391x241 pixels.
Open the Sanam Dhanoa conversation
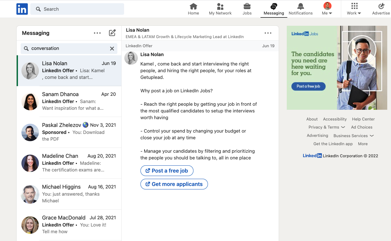coord(69,101)
